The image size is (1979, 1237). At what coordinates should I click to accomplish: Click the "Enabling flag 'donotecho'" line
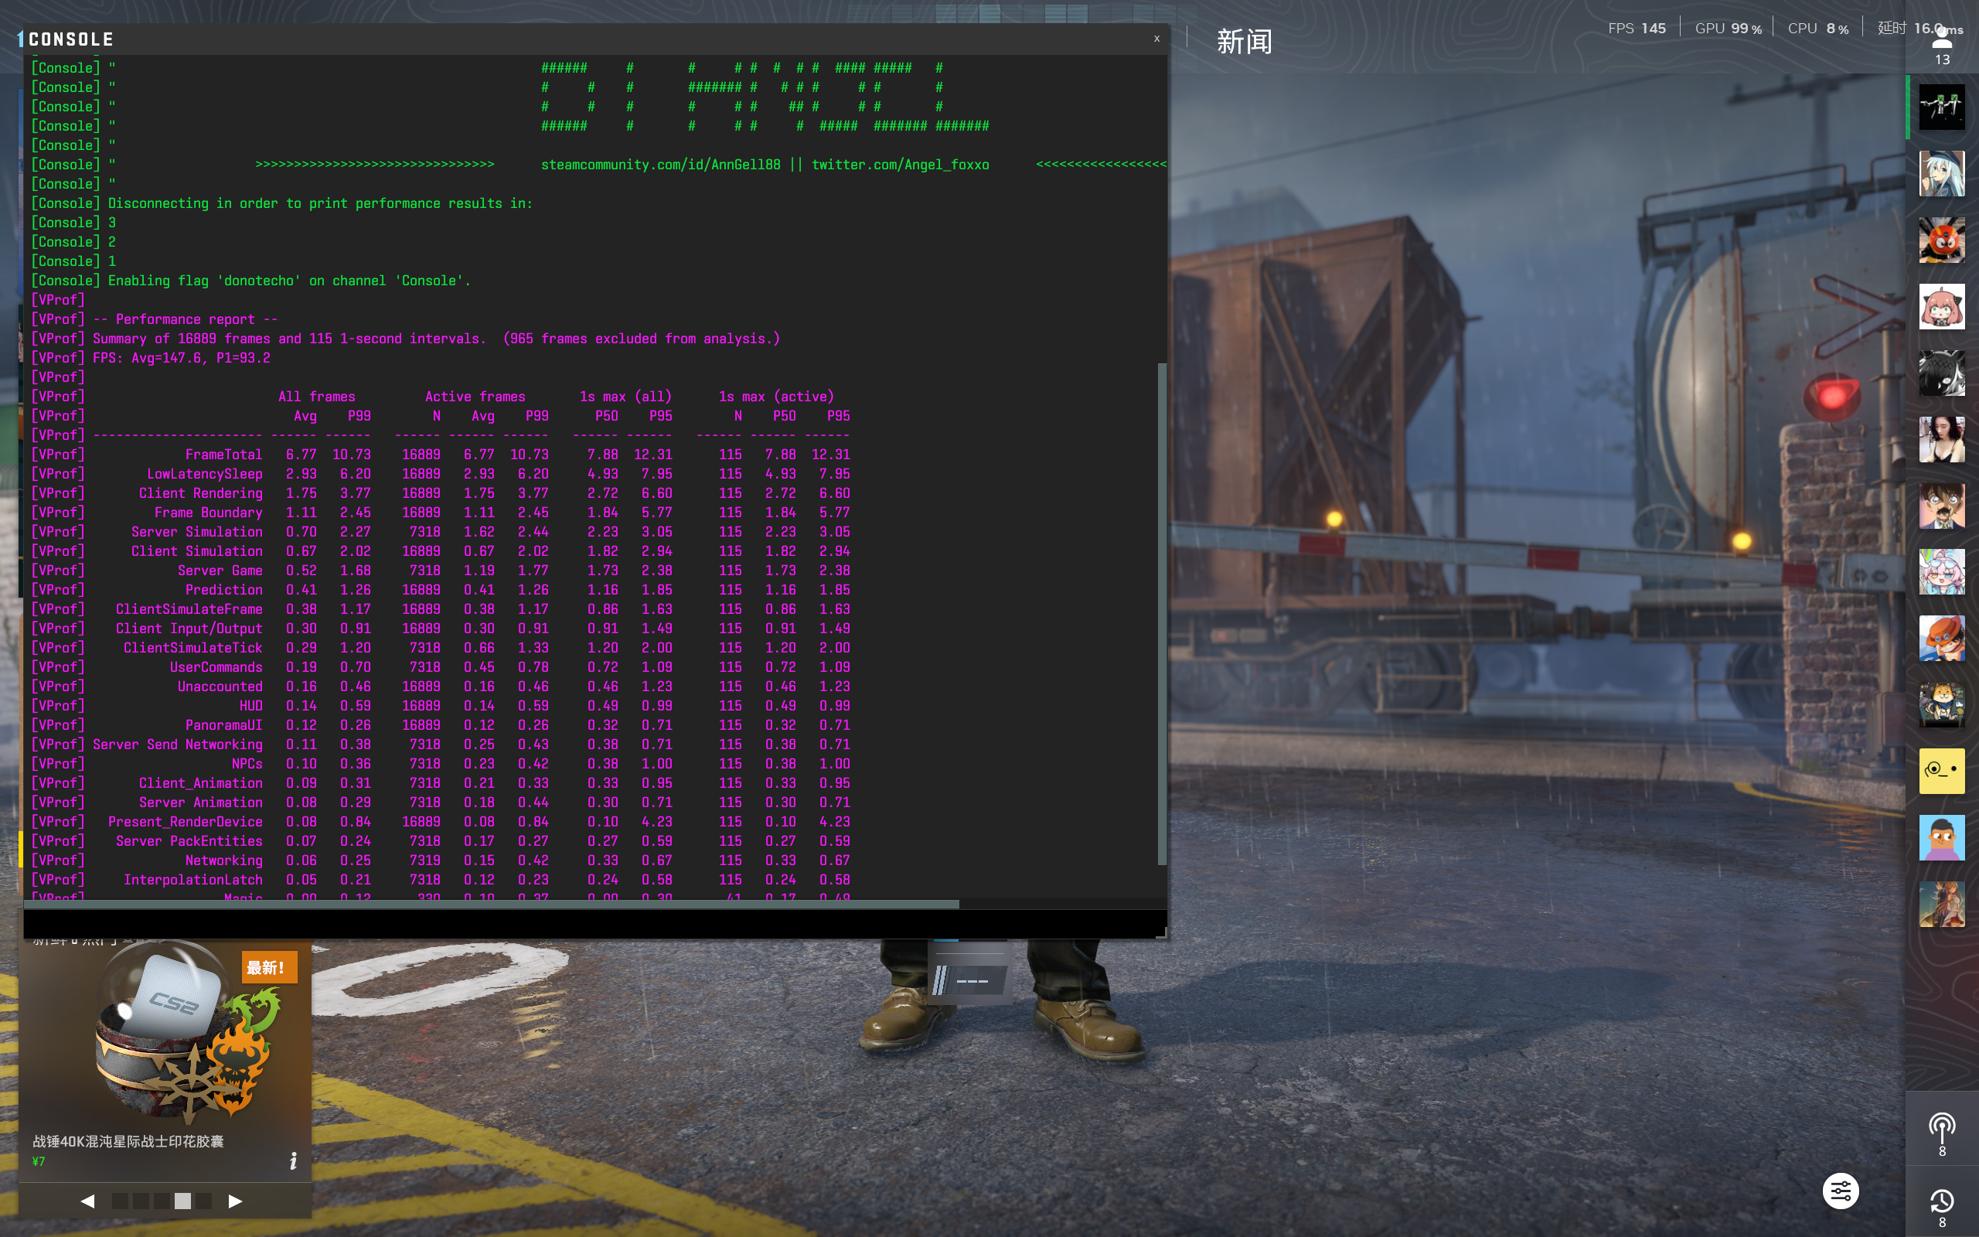[288, 281]
